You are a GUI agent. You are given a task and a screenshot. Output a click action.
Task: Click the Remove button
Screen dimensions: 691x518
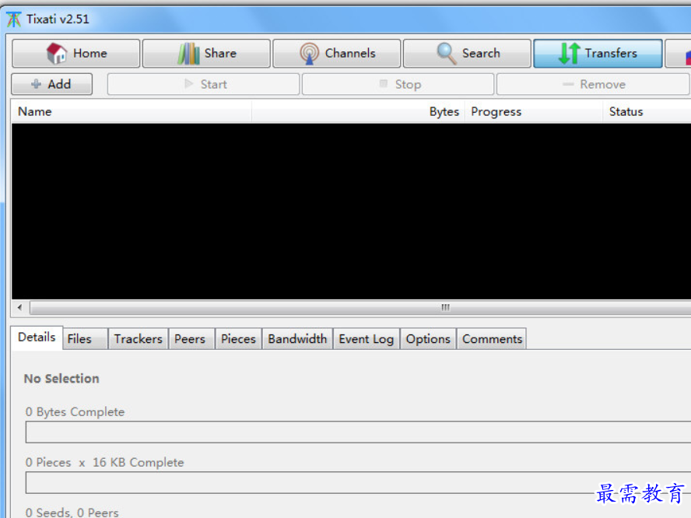coord(593,84)
